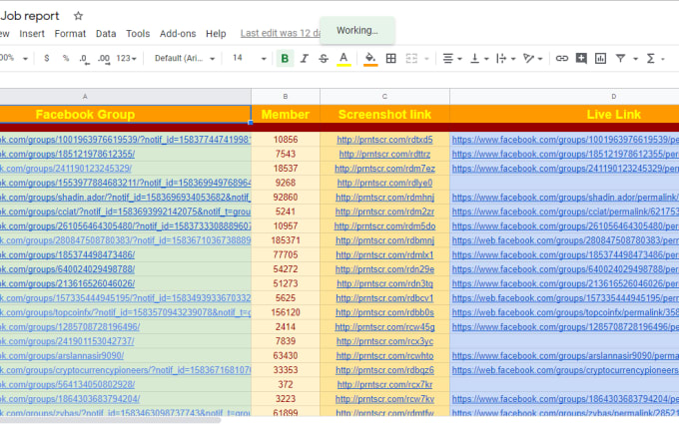The image size is (679, 424).
Task: Open the zoom level dropdown
Action: coord(13,58)
